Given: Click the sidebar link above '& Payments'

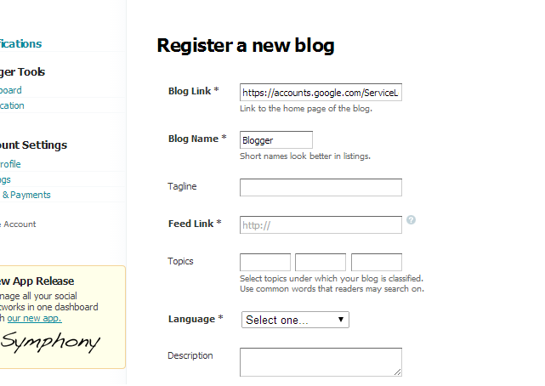Looking at the screenshot, I should [6, 179].
